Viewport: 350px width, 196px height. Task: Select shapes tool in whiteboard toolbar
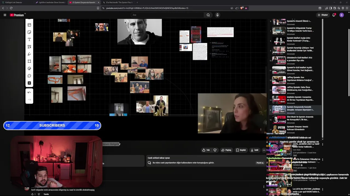pos(29,47)
